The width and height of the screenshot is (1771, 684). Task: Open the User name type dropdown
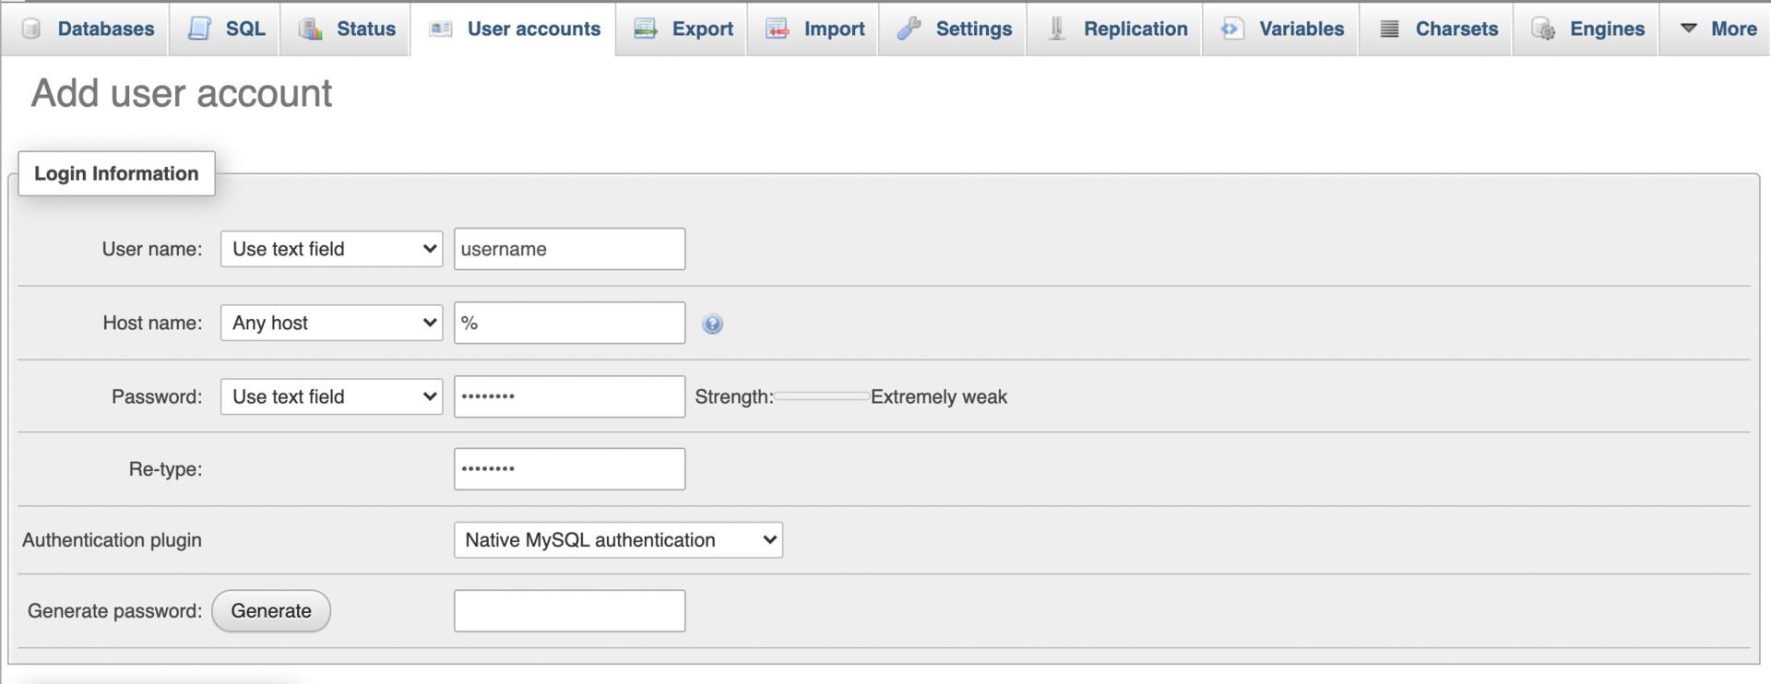point(331,249)
